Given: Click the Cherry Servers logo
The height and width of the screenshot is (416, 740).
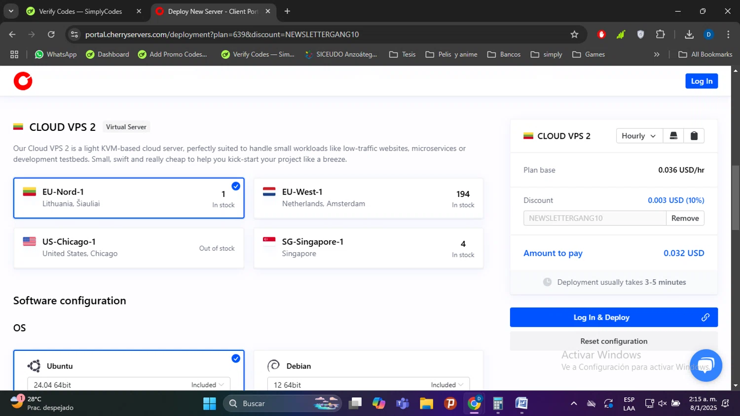Looking at the screenshot, I should 23,81.
